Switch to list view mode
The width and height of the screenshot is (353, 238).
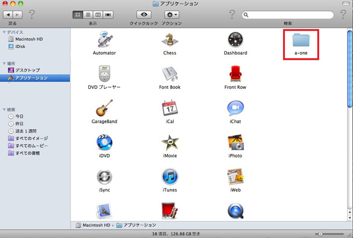(88, 15)
